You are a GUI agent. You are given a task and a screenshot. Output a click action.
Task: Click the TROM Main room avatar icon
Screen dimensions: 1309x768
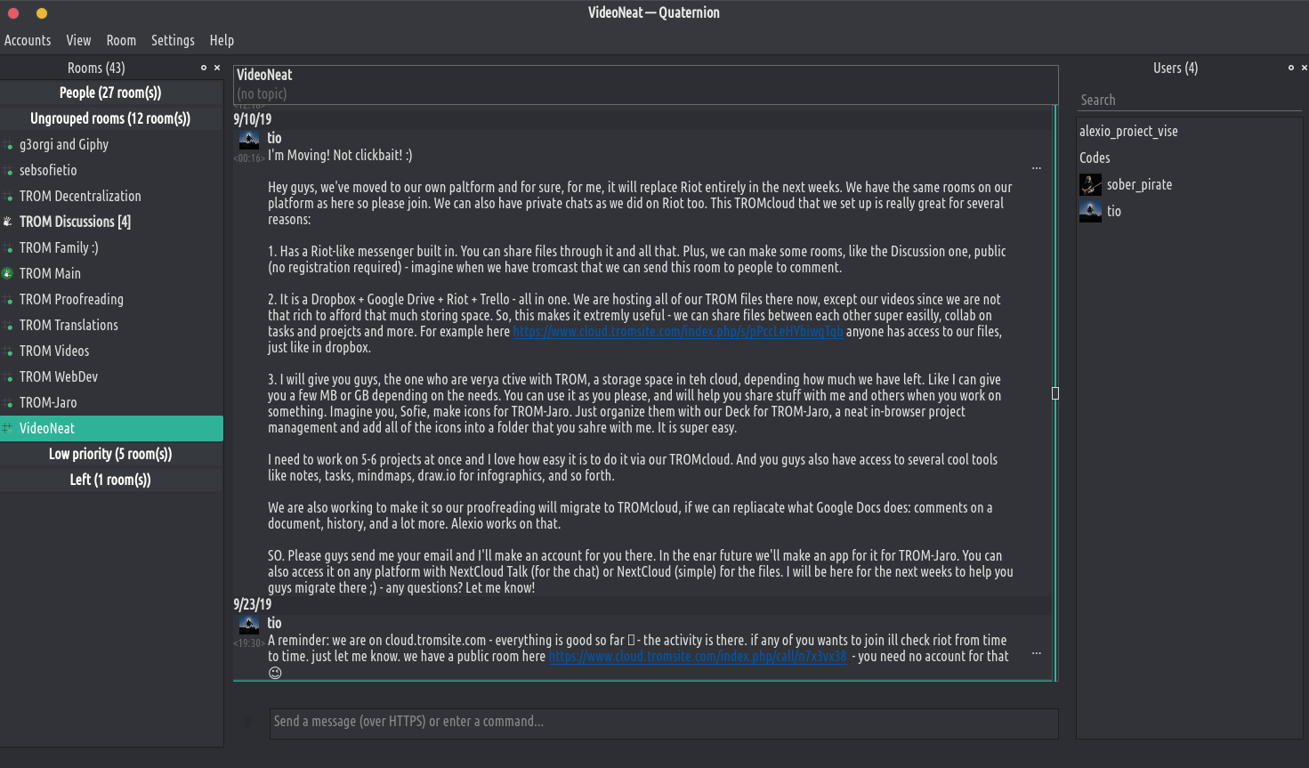7,273
